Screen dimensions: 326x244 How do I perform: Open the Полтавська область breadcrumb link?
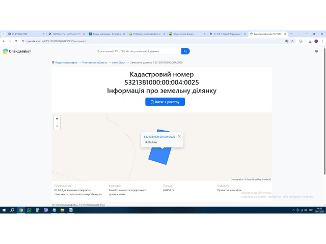tap(95, 63)
